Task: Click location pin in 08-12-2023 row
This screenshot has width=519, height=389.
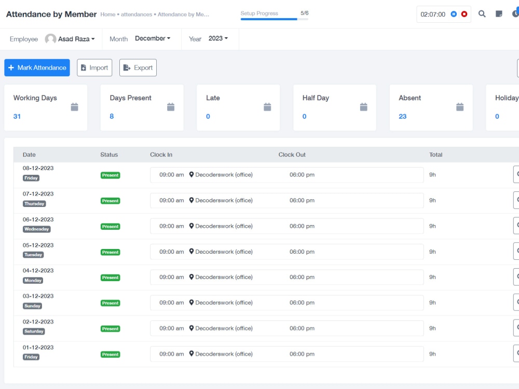Action: click(x=192, y=175)
